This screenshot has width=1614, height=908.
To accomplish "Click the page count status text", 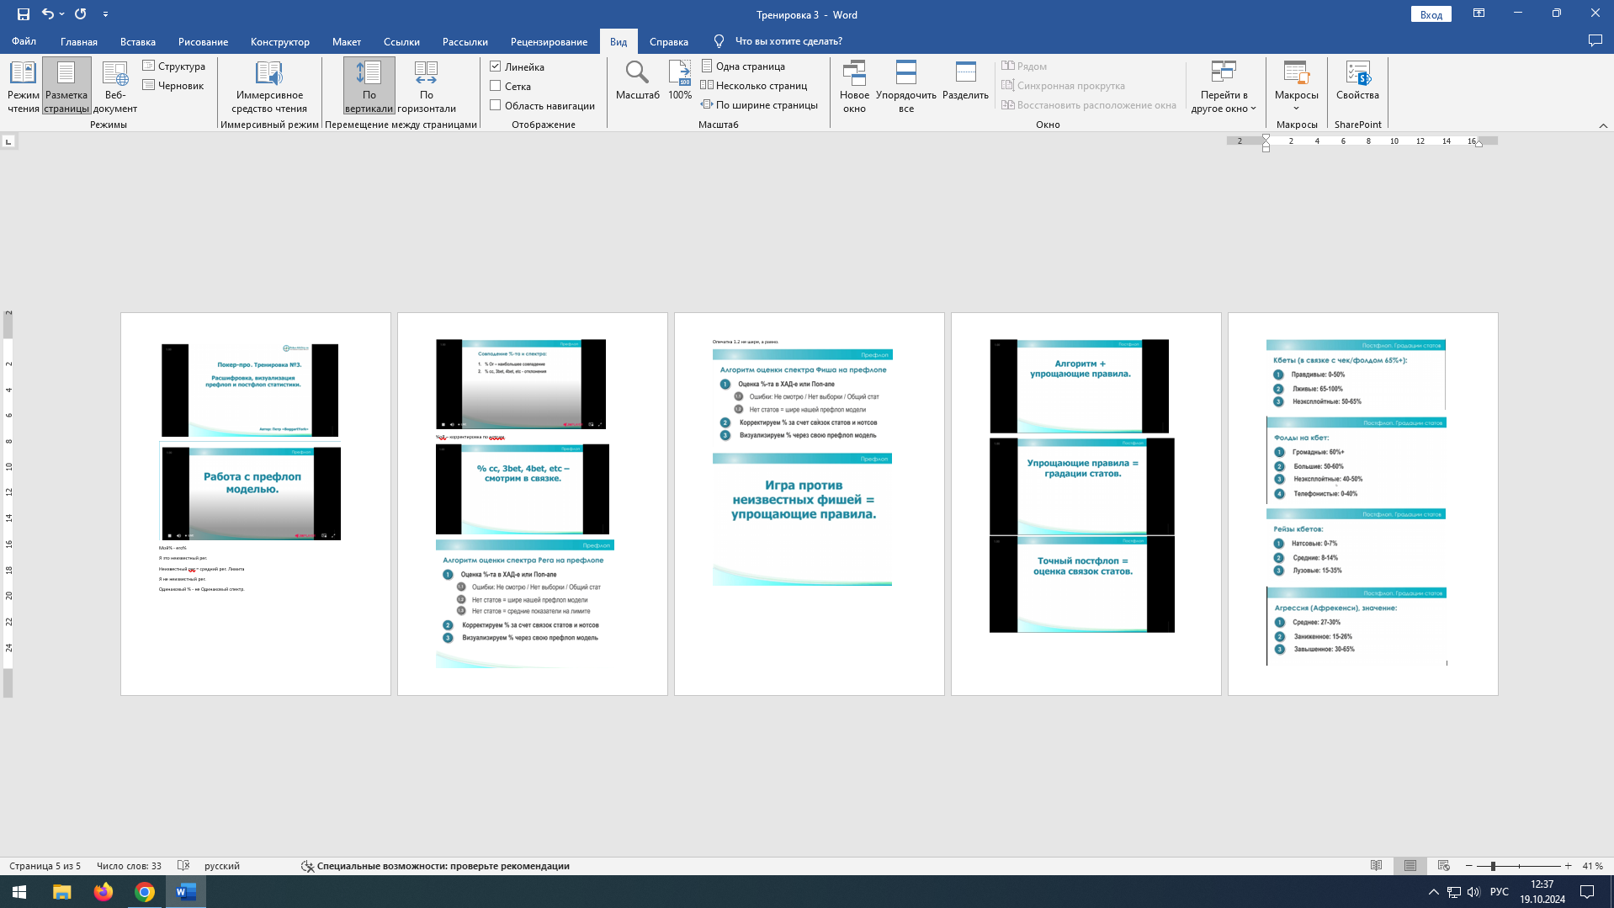I will tap(45, 866).
